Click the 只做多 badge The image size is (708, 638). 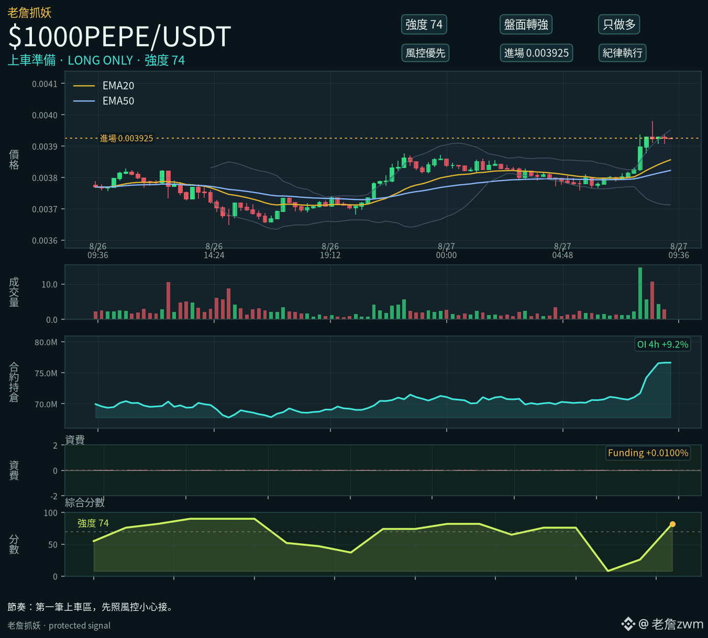(x=619, y=25)
